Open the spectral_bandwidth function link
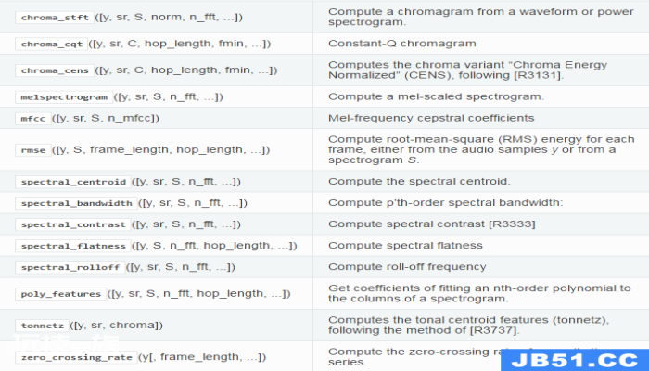Viewport: 649px width, 371px height. (76, 203)
